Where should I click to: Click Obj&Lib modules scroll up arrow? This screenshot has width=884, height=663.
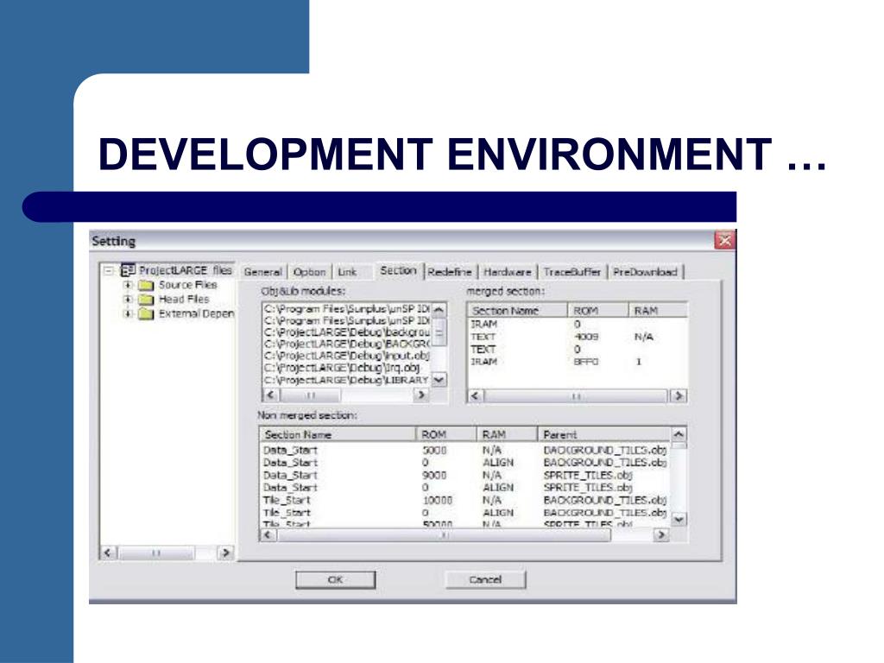(439, 310)
